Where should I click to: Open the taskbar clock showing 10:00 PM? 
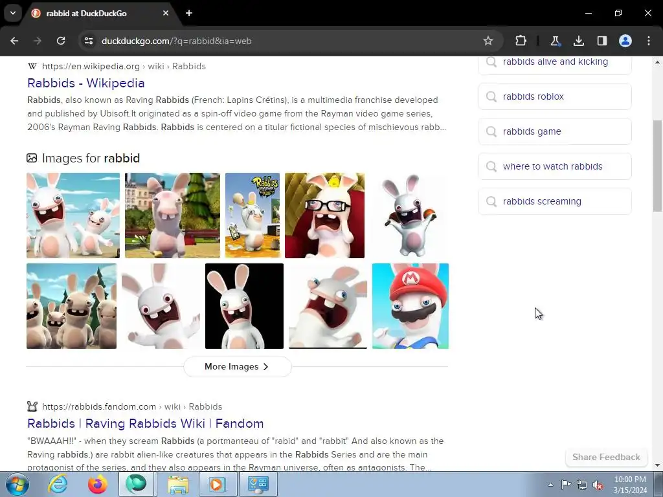pyautogui.click(x=630, y=485)
